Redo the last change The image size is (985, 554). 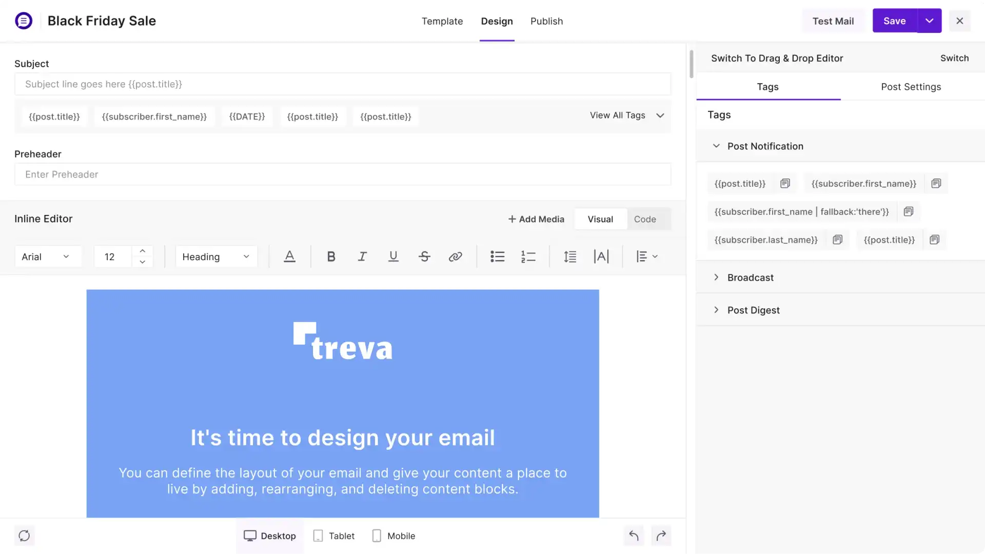click(x=661, y=536)
